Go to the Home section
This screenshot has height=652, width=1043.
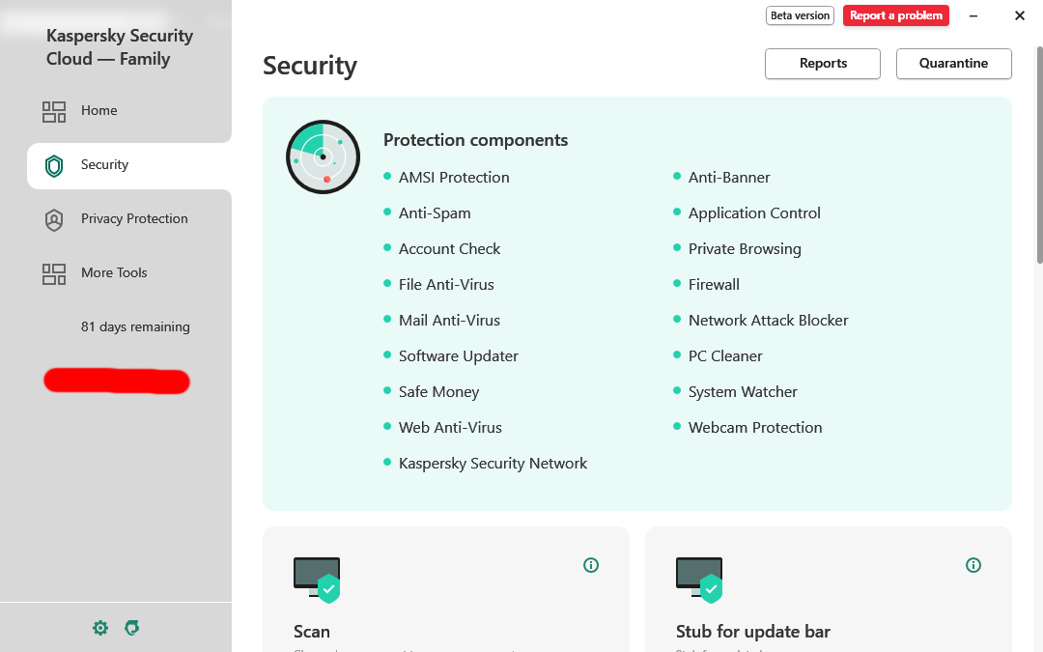tap(99, 111)
